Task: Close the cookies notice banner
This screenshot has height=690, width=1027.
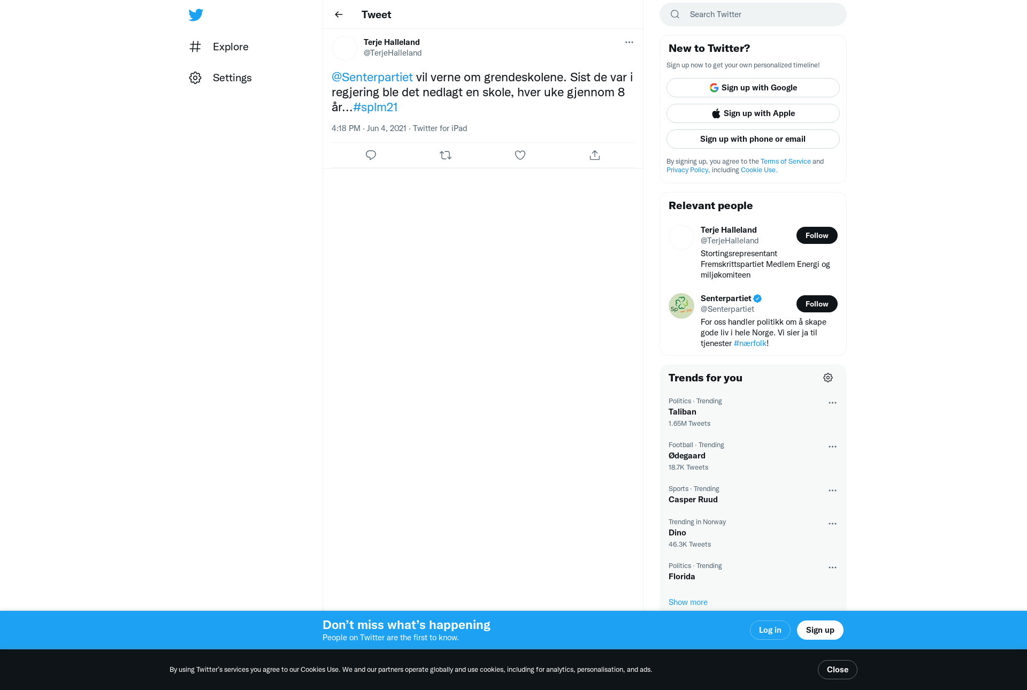Action: [838, 670]
